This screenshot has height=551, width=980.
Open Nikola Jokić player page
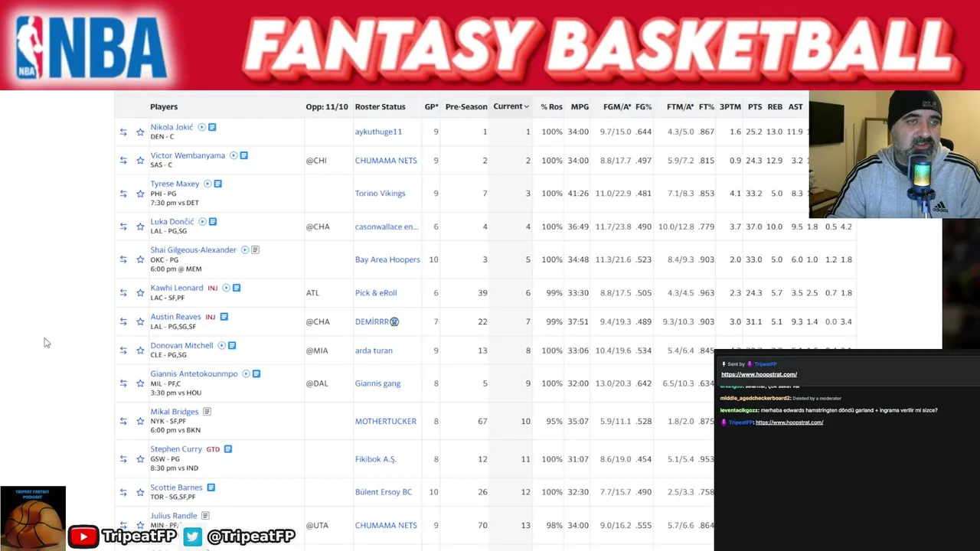pos(171,127)
